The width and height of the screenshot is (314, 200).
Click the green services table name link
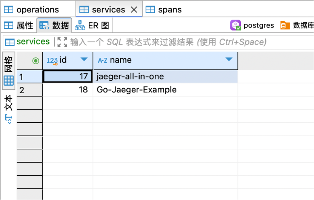(33, 42)
